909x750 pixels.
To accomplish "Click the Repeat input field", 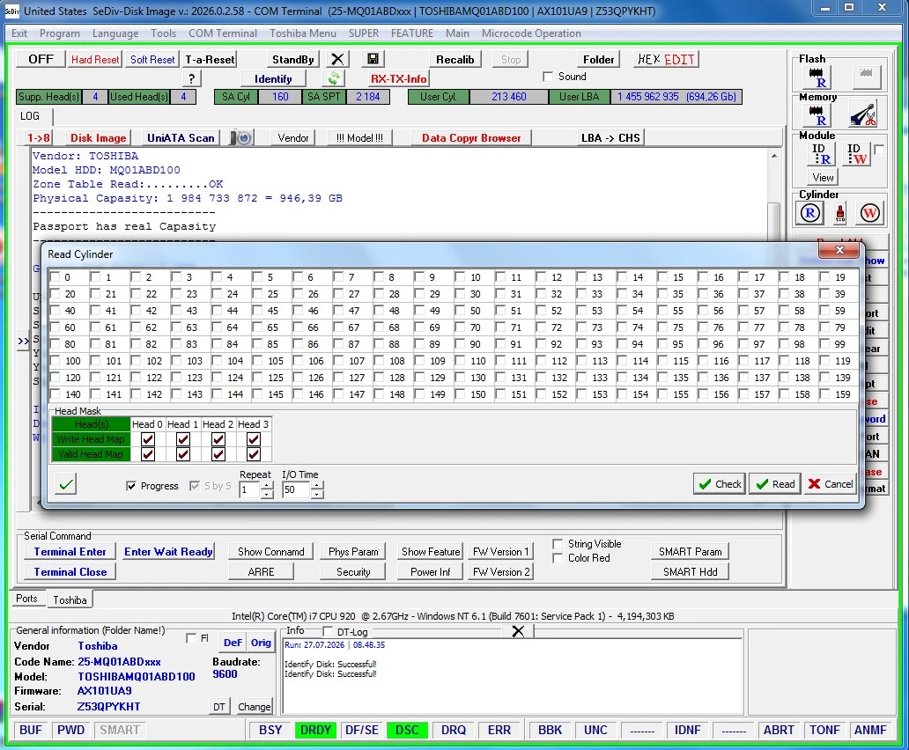I will click(249, 490).
